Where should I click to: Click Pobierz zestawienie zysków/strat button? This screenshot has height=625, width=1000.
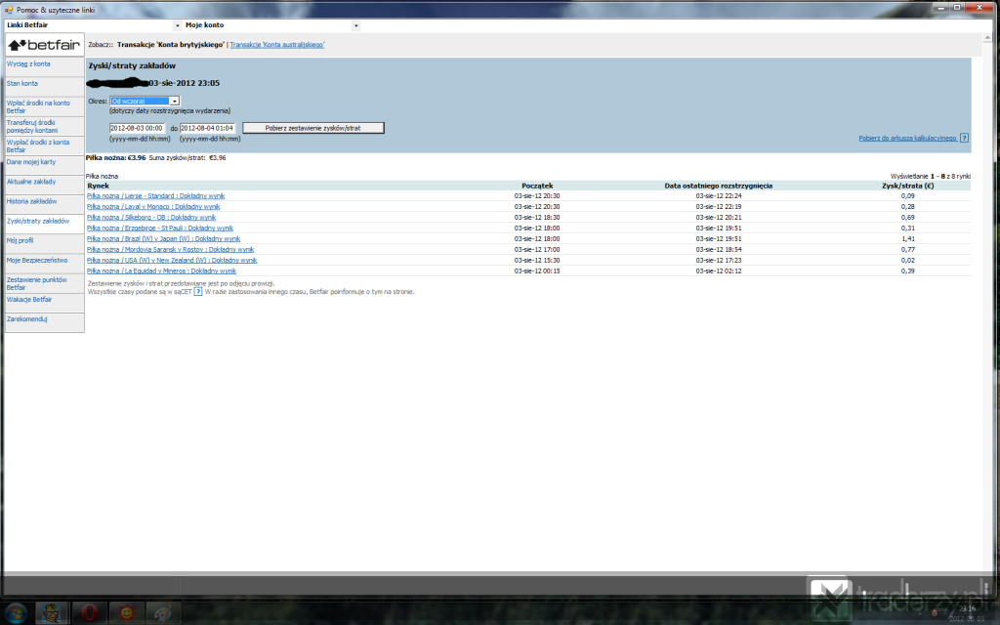click(x=313, y=128)
